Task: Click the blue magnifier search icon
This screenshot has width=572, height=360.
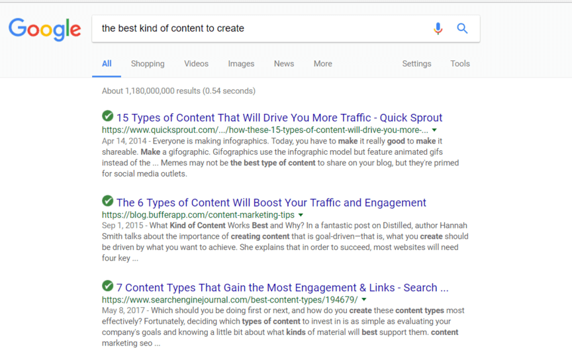Action: [x=462, y=28]
